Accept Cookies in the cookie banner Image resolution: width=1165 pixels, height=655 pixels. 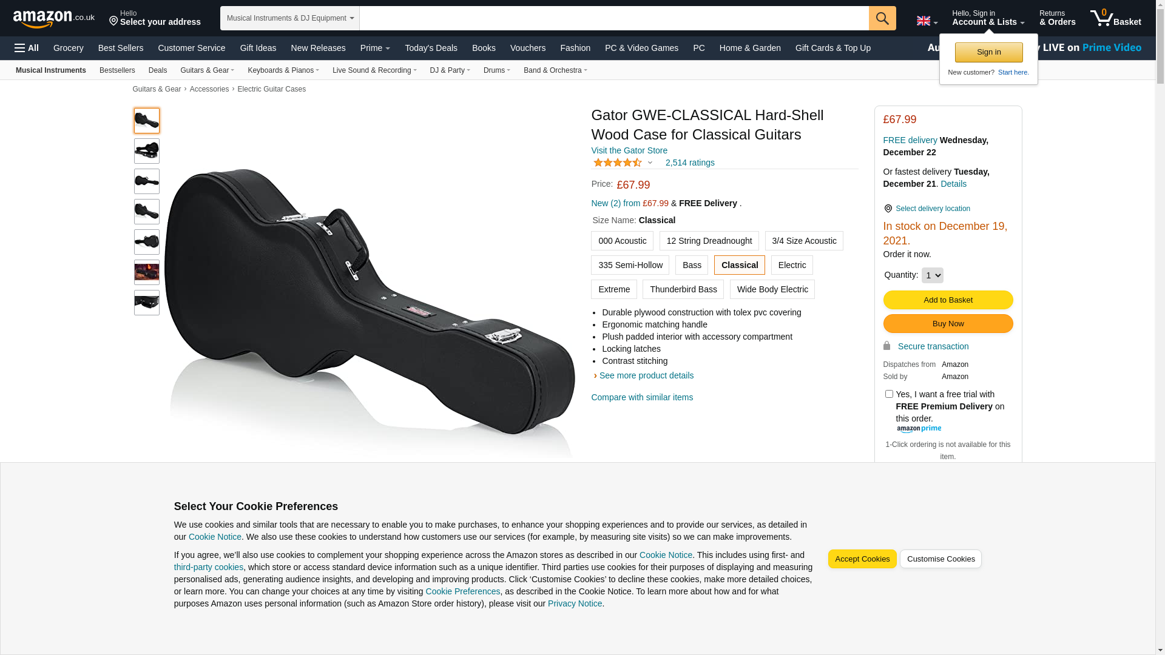click(862, 559)
